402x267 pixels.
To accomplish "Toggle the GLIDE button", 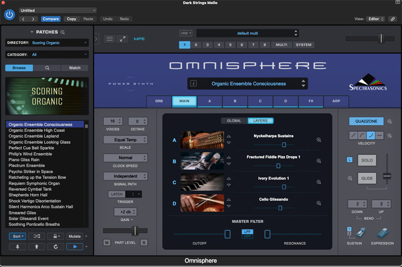I will [367, 178].
